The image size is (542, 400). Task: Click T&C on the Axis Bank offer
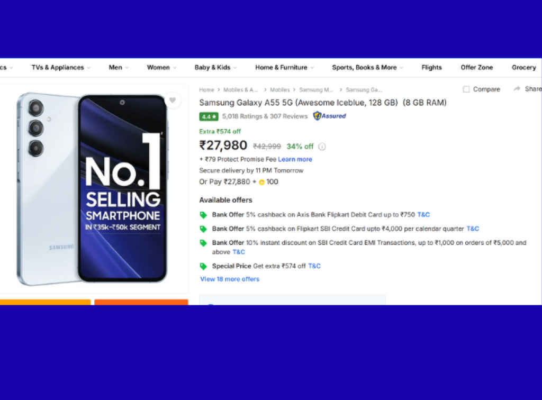point(423,215)
